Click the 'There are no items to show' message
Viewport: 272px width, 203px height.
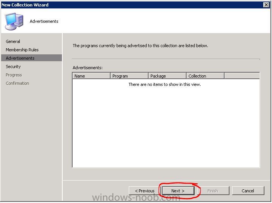(164, 84)
